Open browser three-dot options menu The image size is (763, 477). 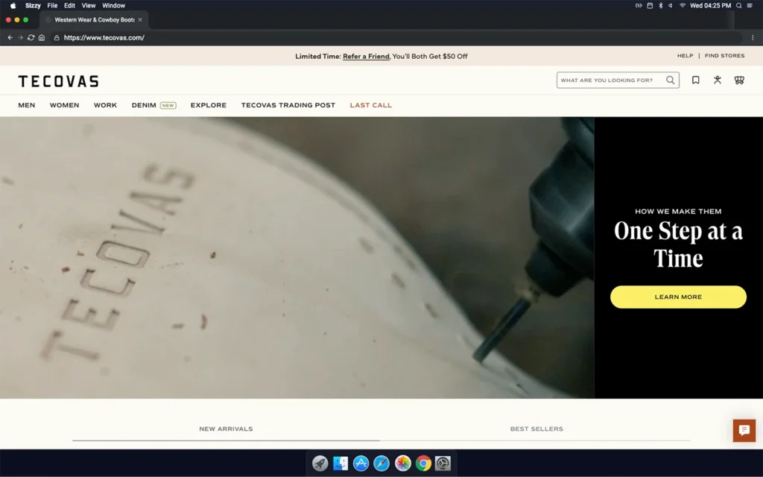click(x=752, y=37)
